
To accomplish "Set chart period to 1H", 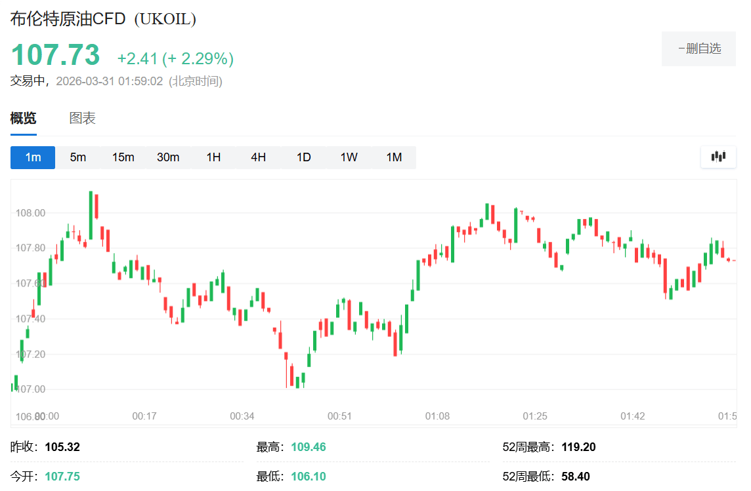I will (213, 157).
